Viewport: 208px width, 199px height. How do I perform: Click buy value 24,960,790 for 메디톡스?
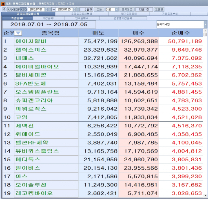[141, 160]
